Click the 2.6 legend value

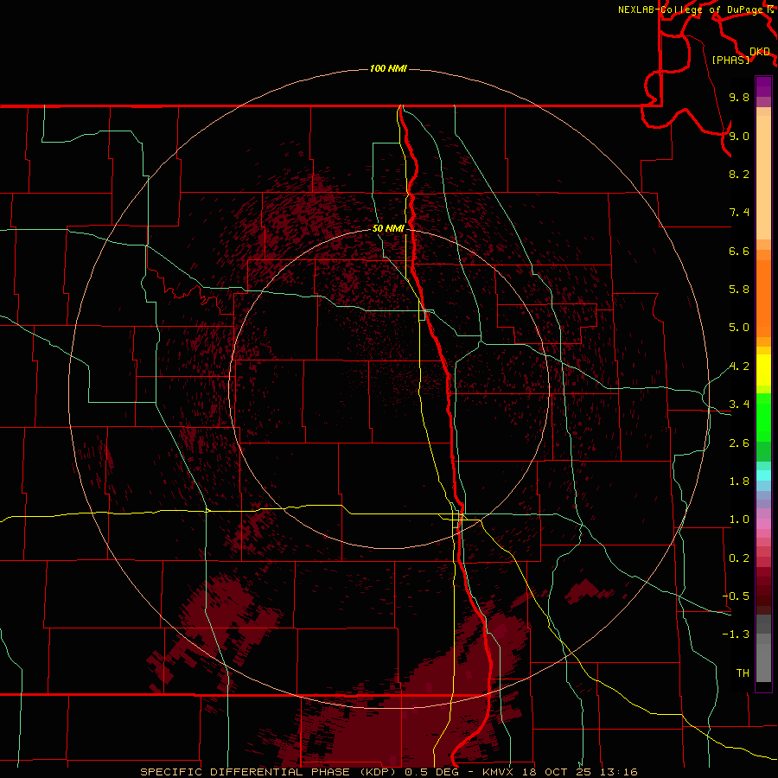click(x=739, y=443)
